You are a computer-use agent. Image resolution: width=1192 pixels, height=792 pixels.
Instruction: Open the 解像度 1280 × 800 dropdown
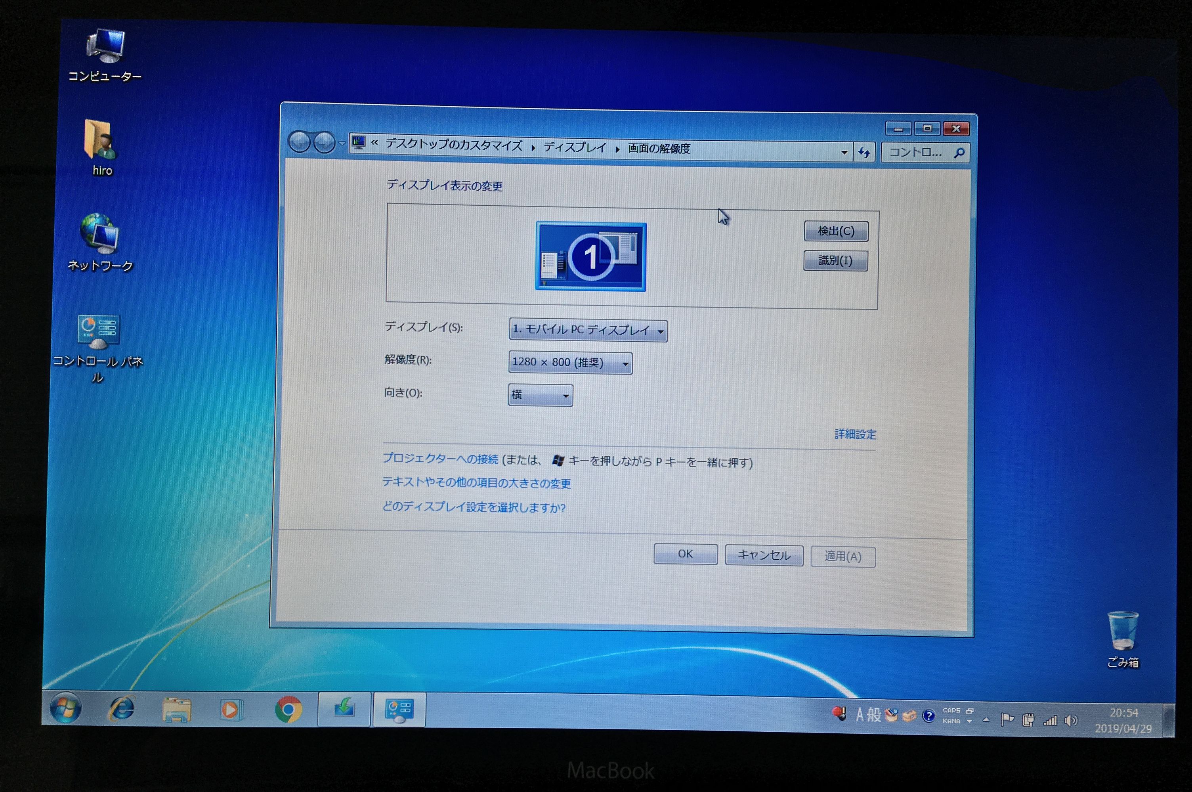click(x=571, y=363)
